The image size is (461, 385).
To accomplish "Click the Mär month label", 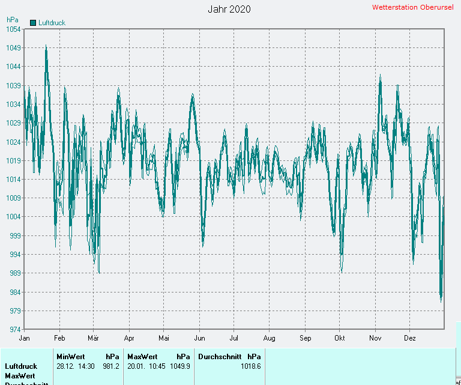I will click(93, 338).
